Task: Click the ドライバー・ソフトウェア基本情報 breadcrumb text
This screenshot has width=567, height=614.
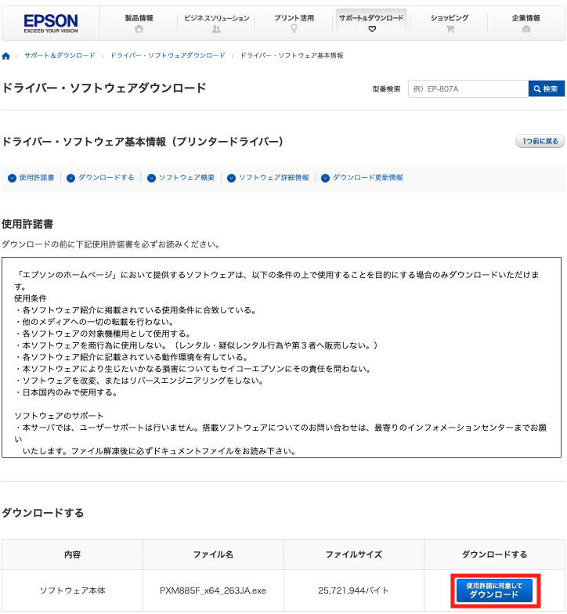Action: [291, 56]
